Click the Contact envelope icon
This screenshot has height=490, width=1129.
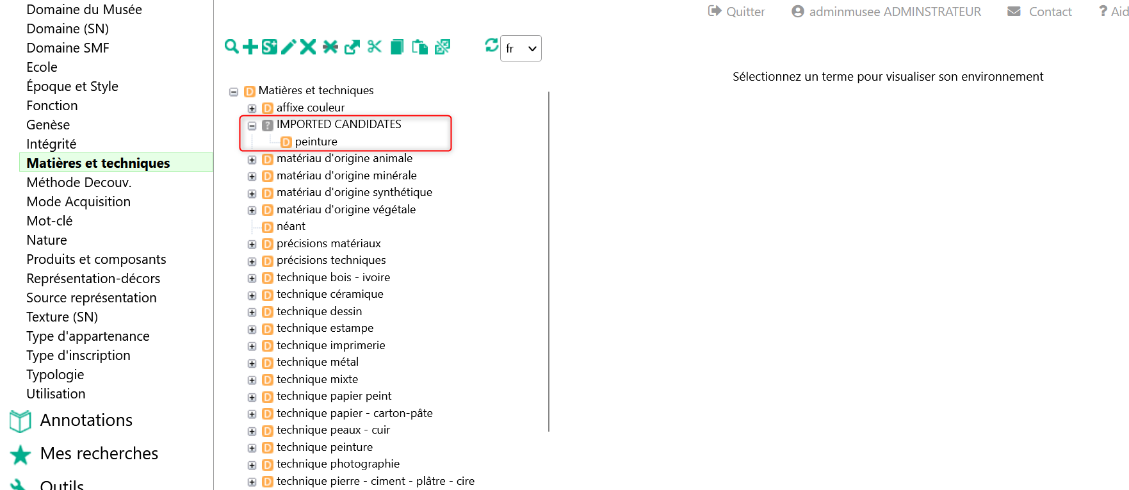pos(1014,11)
